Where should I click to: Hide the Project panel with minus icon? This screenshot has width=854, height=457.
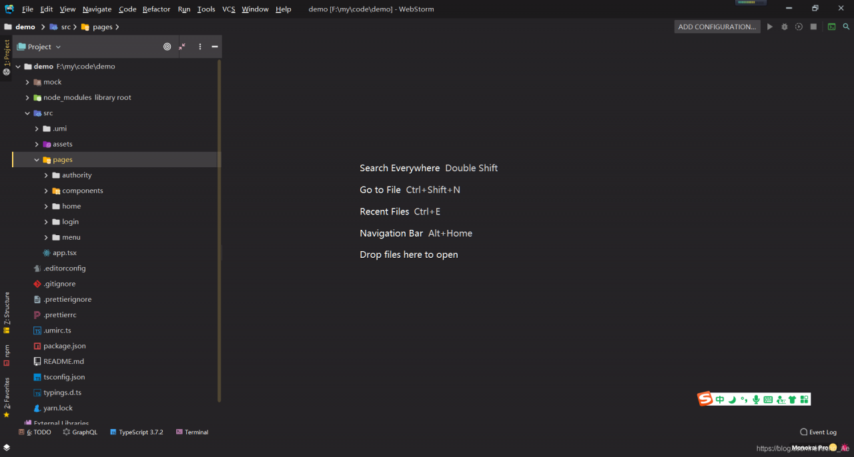coord(215,47)
